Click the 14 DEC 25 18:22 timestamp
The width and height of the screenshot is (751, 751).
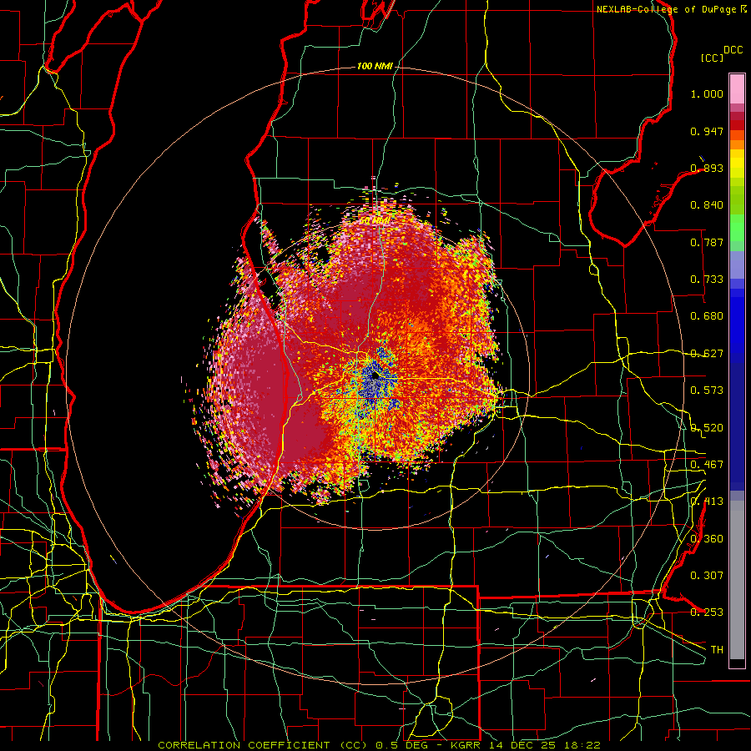point(543,745)
